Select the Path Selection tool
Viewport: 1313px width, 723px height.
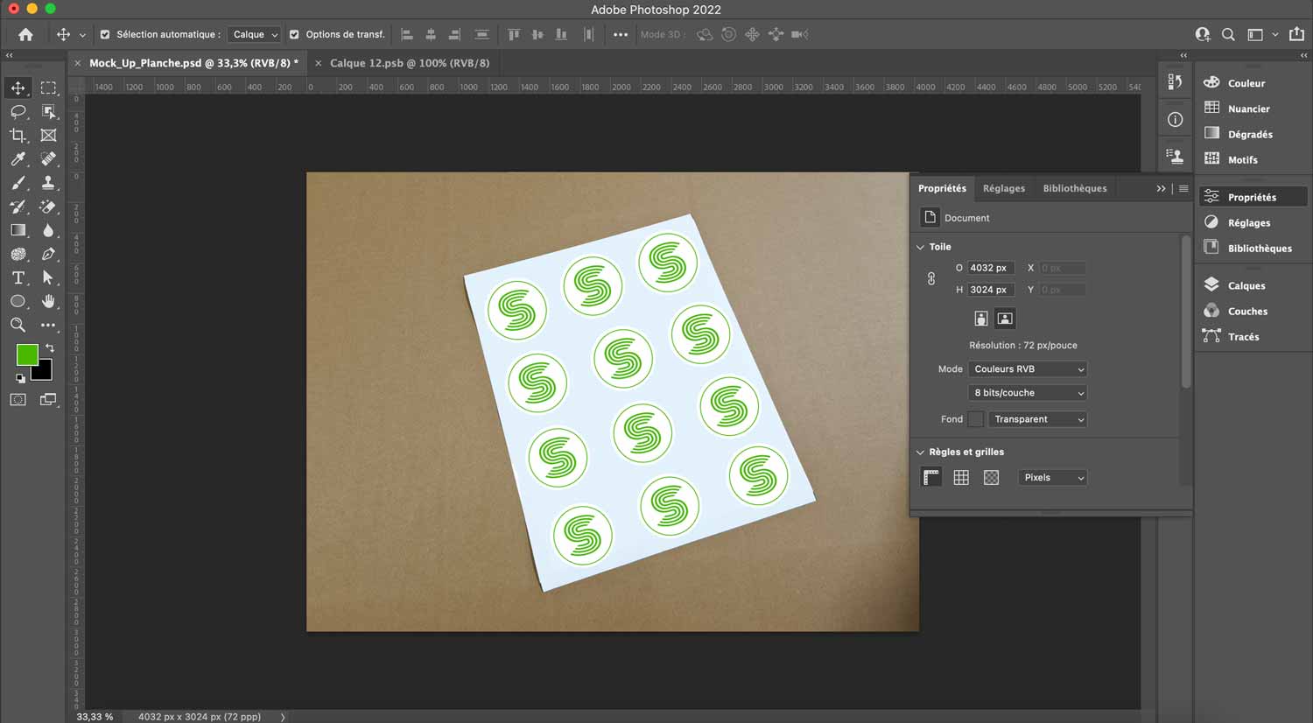click(48, 277)
